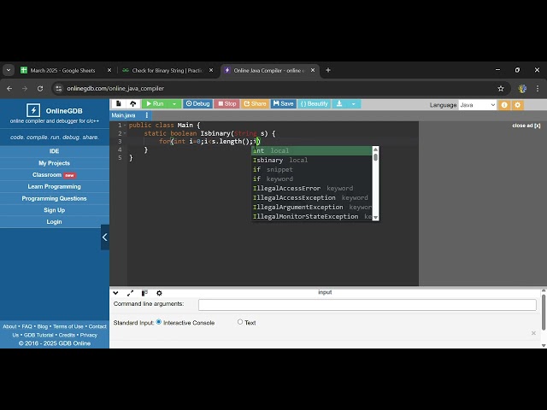Collapse the input panel chevron icon
Viewport: 547px width, 410px height.
[x=116, y=293]
